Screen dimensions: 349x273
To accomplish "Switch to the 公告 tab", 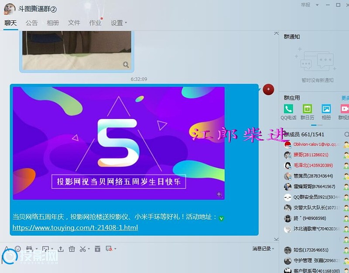I will point(31,23).
